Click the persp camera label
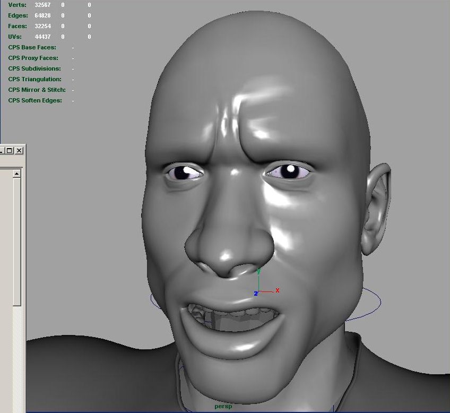450x413 pixels. tap(223, 407)
